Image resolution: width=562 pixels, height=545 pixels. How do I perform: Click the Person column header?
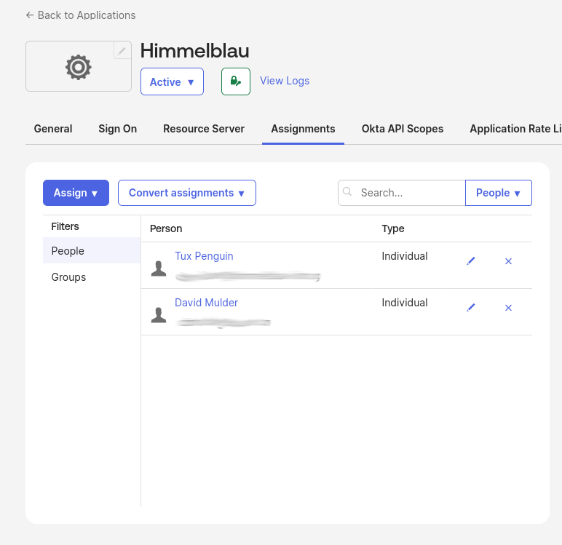coord(166,228)
